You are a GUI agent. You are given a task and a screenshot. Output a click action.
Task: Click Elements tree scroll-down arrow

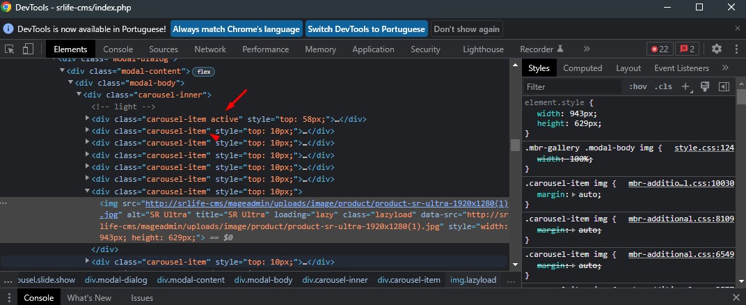click(515, 265)
